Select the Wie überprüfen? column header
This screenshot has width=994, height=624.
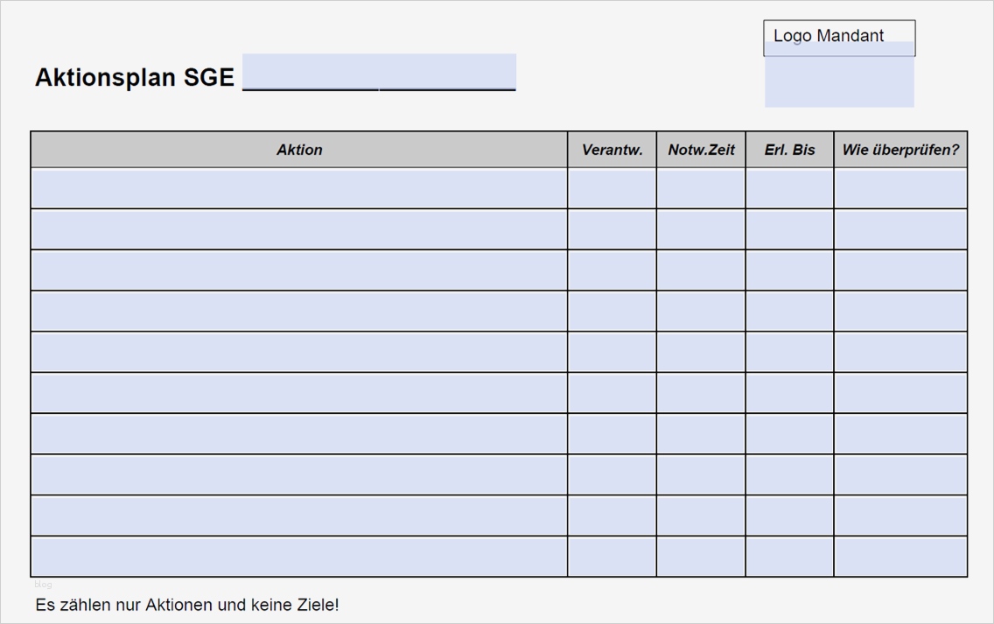900,150
